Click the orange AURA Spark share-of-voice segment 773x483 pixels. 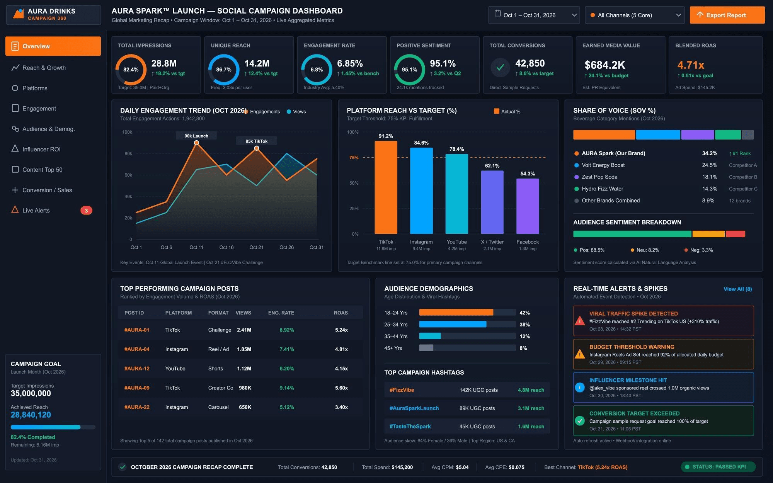604,135
